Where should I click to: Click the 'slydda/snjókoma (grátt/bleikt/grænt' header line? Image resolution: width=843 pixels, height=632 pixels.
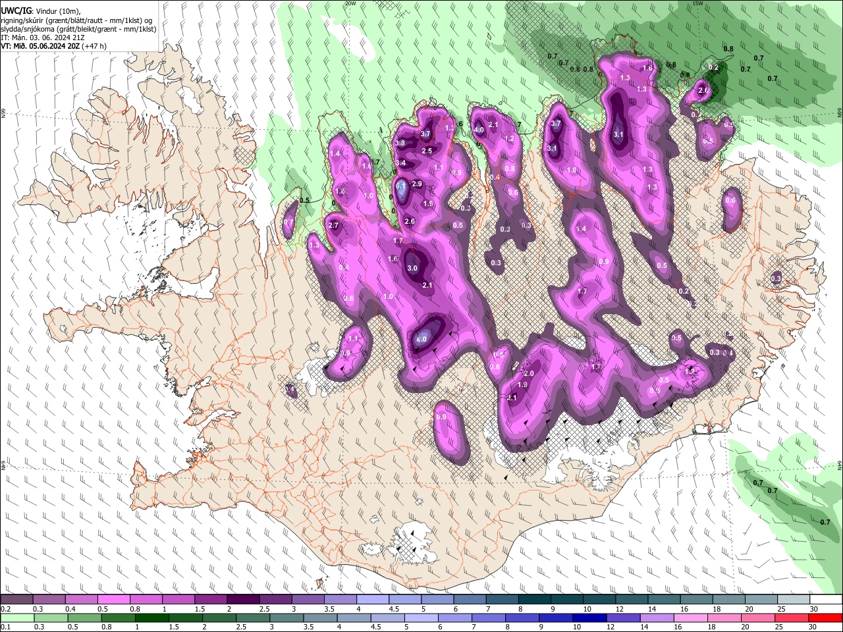(x=78, y=29)
